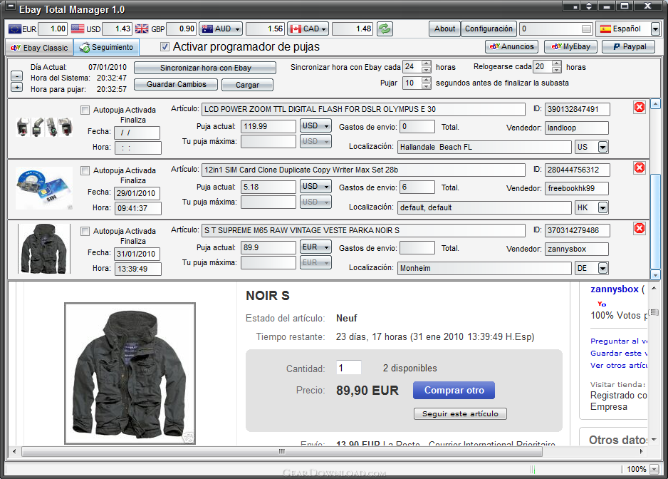Click Ver otros artículos link
Screen dimensions: 668x479
[x=619, y=366]
